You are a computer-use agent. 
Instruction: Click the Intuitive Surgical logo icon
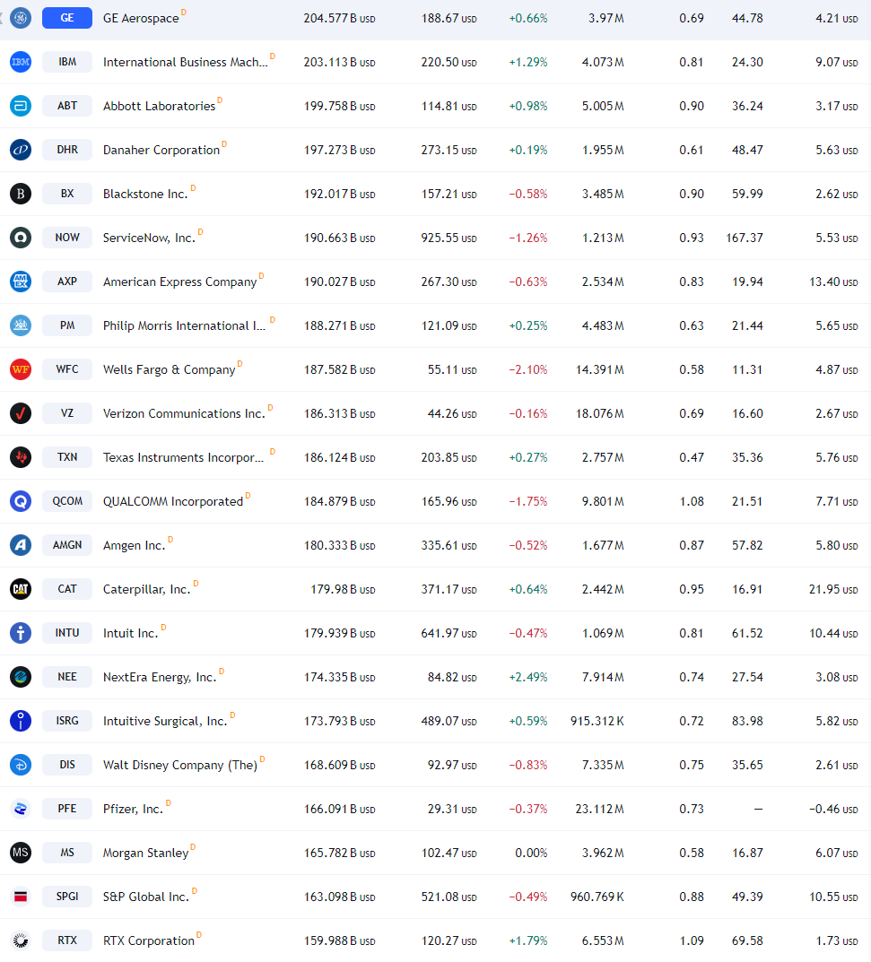pos(21,721)
